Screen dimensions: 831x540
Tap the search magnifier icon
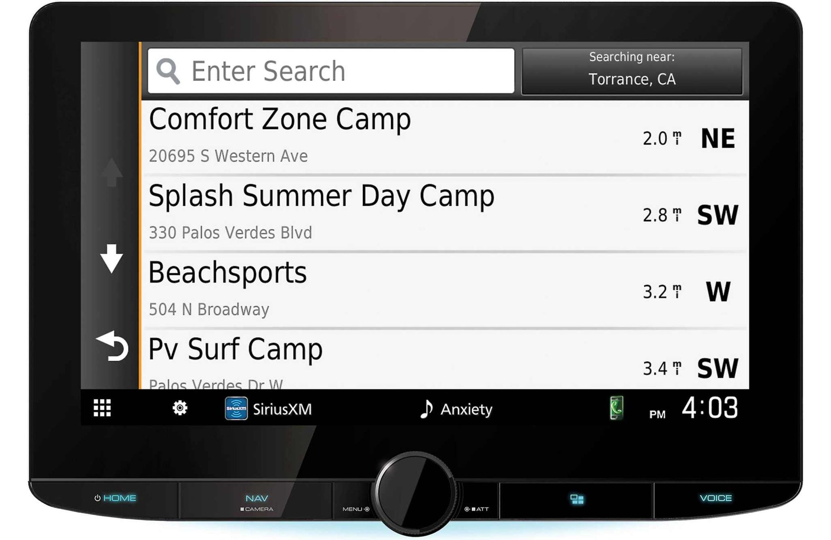pos(168,71)
